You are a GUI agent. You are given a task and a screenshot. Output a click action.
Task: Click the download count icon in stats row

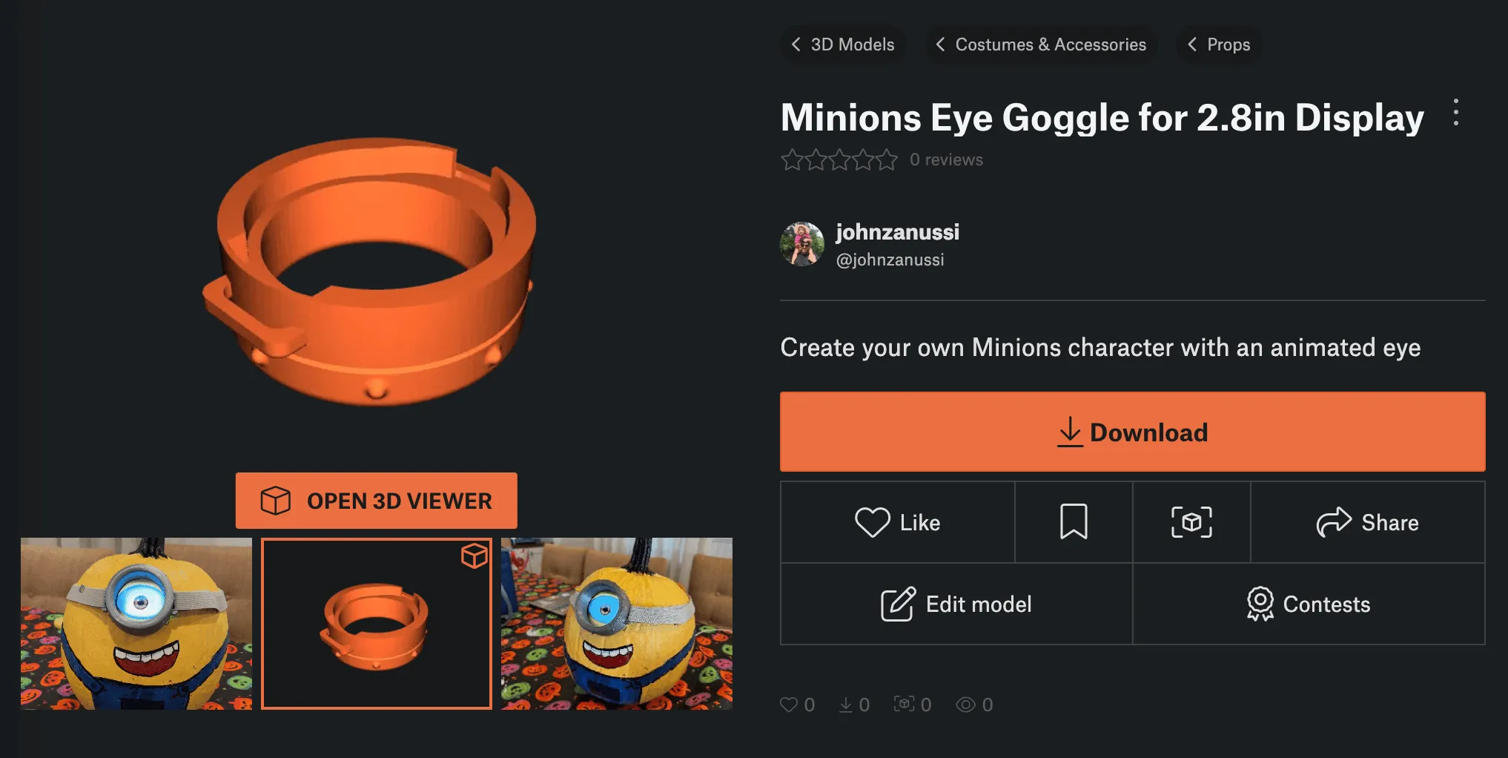tap(845, 704)
